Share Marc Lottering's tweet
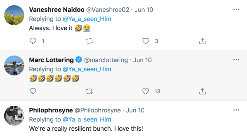This screenshot has height=138, width=247. pyautogui.click(x=202, y=91)
